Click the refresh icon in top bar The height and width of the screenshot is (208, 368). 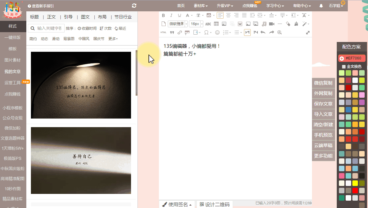(x=134, y=6)
